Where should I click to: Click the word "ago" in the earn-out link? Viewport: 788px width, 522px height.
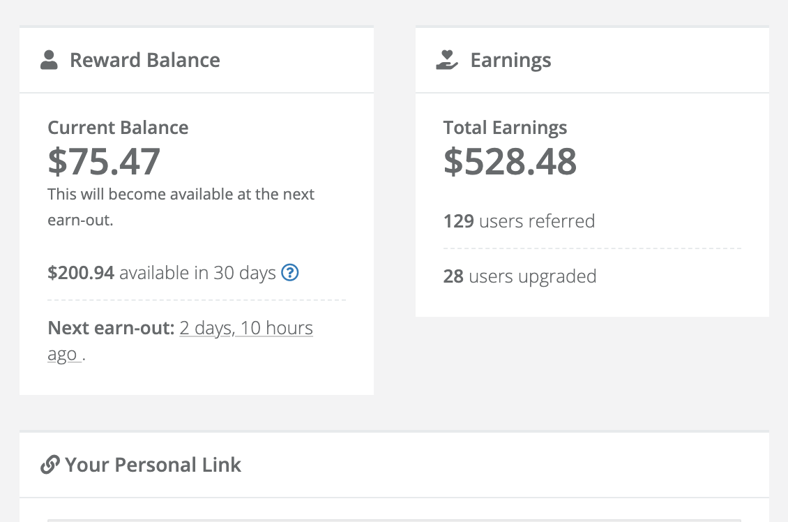coord(62,355)
